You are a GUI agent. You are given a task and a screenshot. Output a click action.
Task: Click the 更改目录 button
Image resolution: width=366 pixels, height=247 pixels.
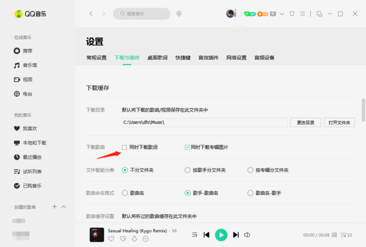coord(305,122)
